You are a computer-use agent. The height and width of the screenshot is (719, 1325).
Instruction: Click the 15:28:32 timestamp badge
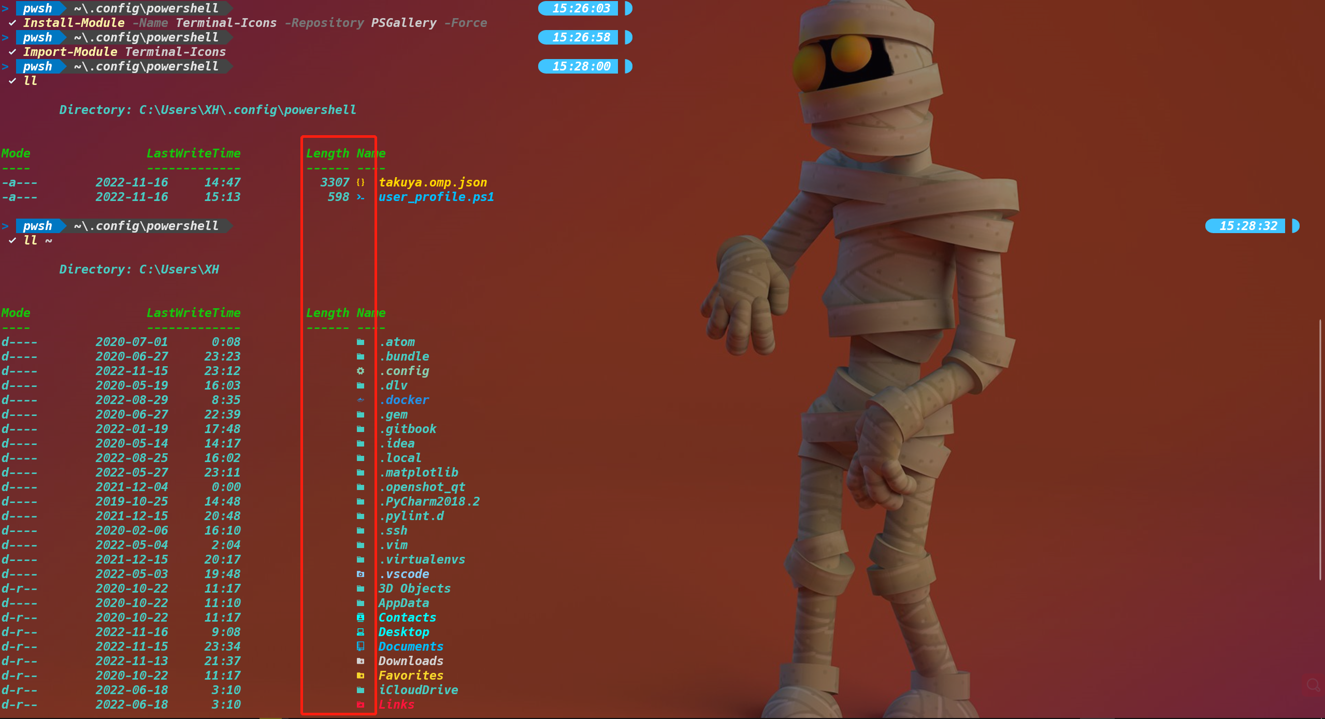(x=1248, y=226)
